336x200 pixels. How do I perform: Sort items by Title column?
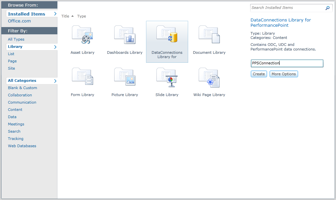click(x=65, y=16)
